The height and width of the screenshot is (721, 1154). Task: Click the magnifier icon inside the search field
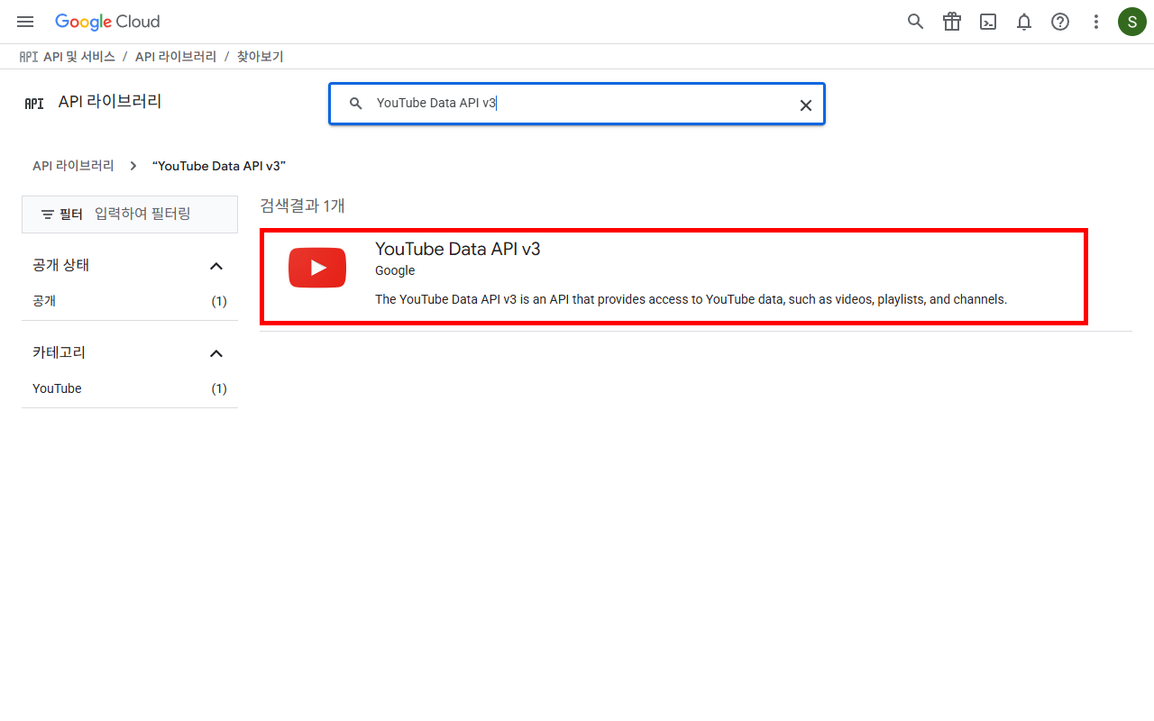pyautogui.click(x=356, y=104)
